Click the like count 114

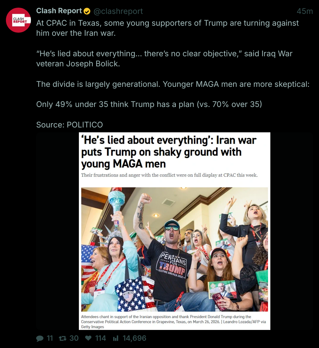pyautogui.click(x=100, y=338)
